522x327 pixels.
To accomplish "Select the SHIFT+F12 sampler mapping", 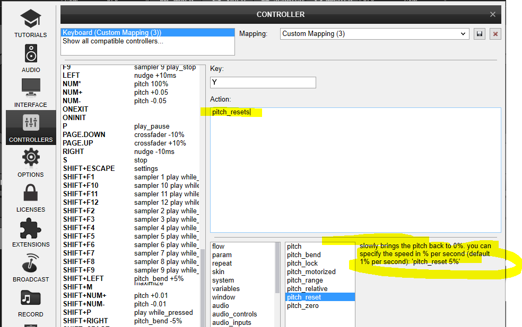I will point(131,203).
